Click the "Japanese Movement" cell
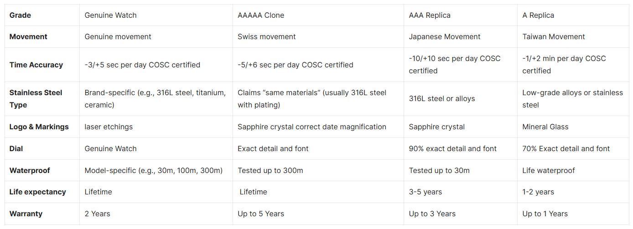The height and width of the screenshot is (229, 633). coord(445,36)
